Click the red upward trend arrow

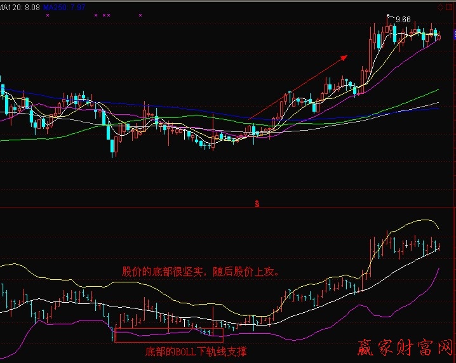pyautogui.click(x=298, y=86)
